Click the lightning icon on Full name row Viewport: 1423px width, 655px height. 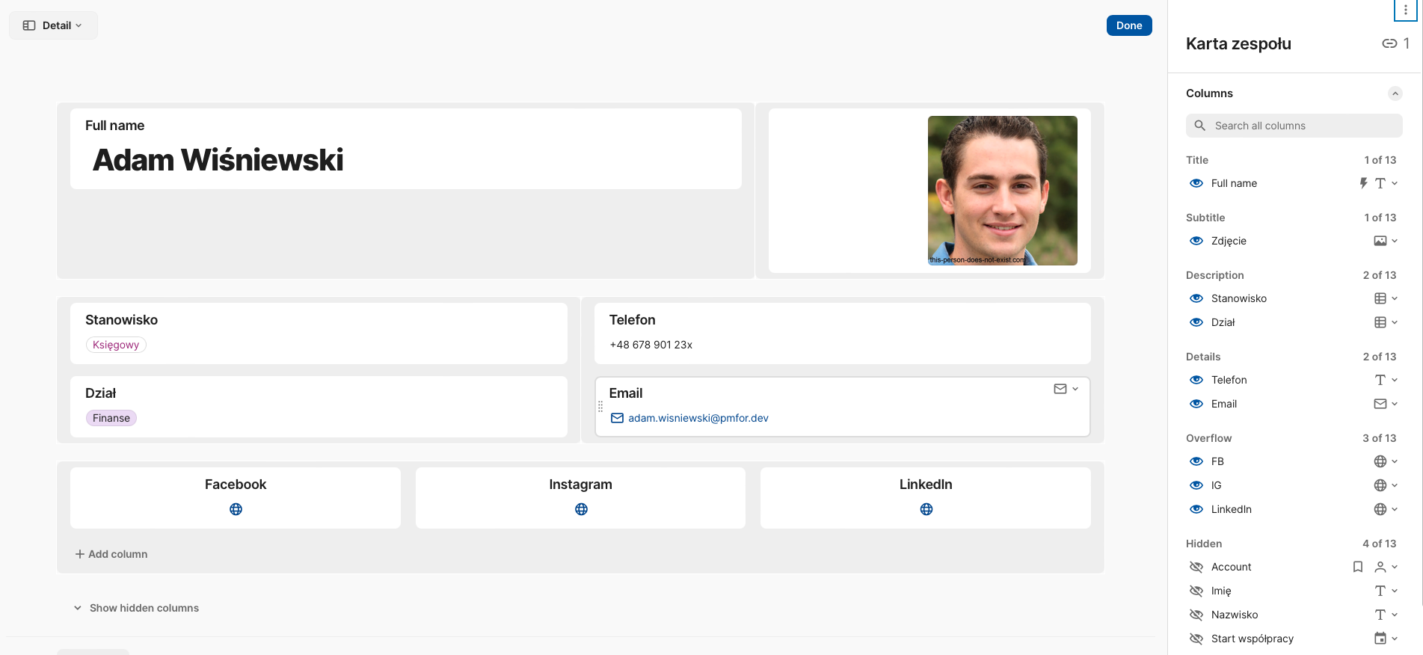1363,183
